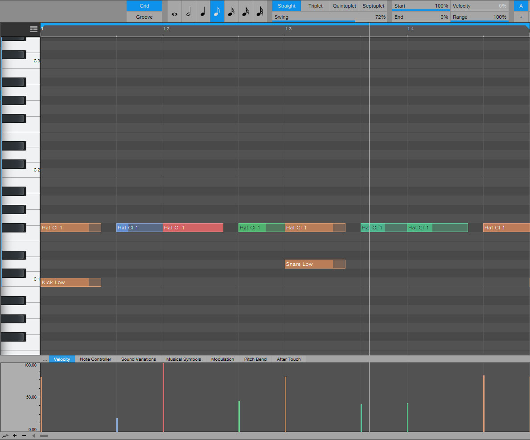Viewport: 530px width, 440px height.
Task: Click the orange velocity bar at beat 1.3
Action: 286,404
